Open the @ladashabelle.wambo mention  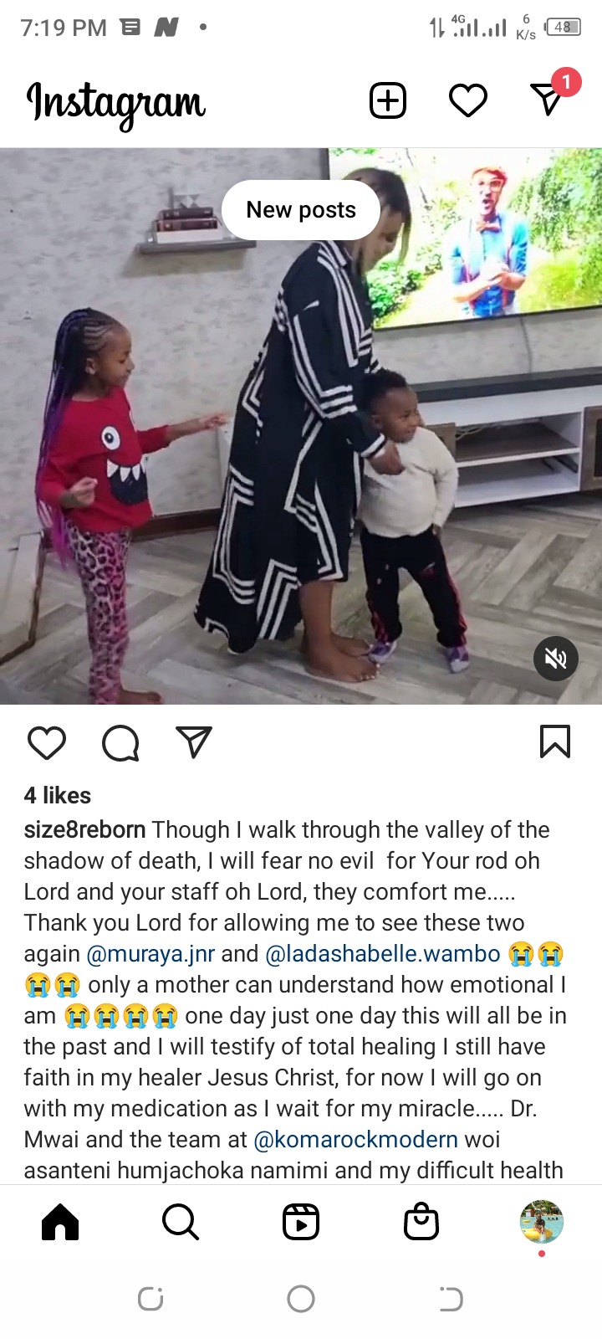coord(383,954)
